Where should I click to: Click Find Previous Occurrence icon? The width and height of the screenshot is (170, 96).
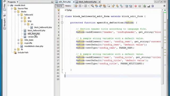96,6
